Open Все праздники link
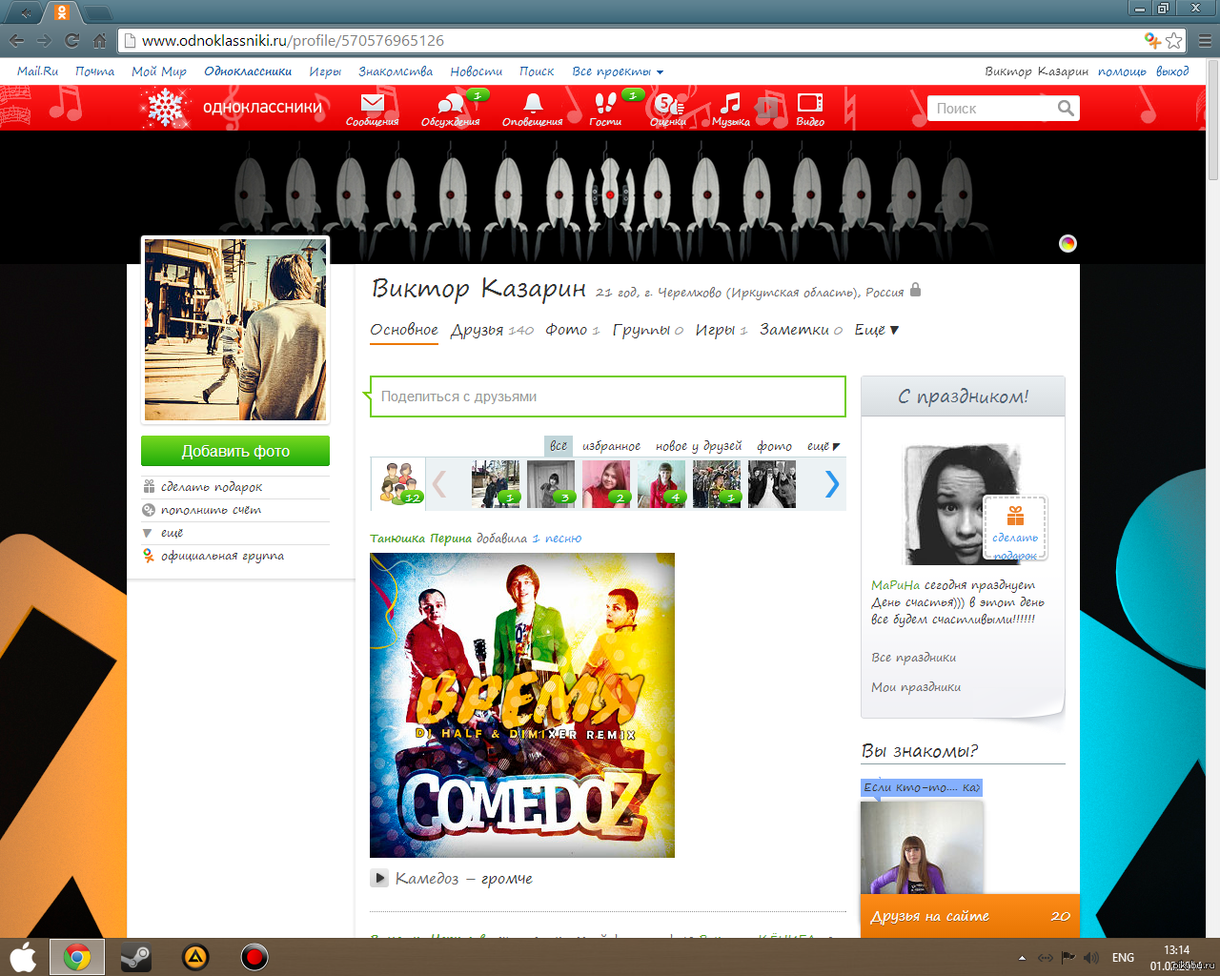Screen dimensions: 1220x976 [x=913, y=658]
